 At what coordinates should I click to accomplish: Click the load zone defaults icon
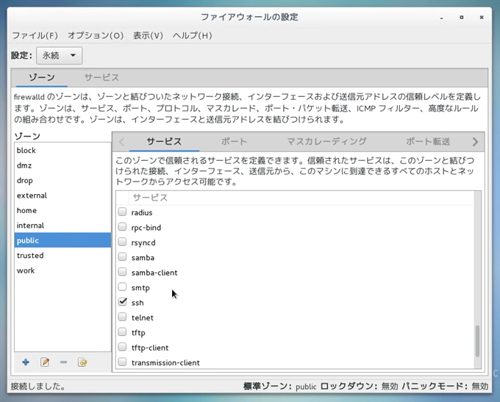pyautogui.click(x=82, y=362)
